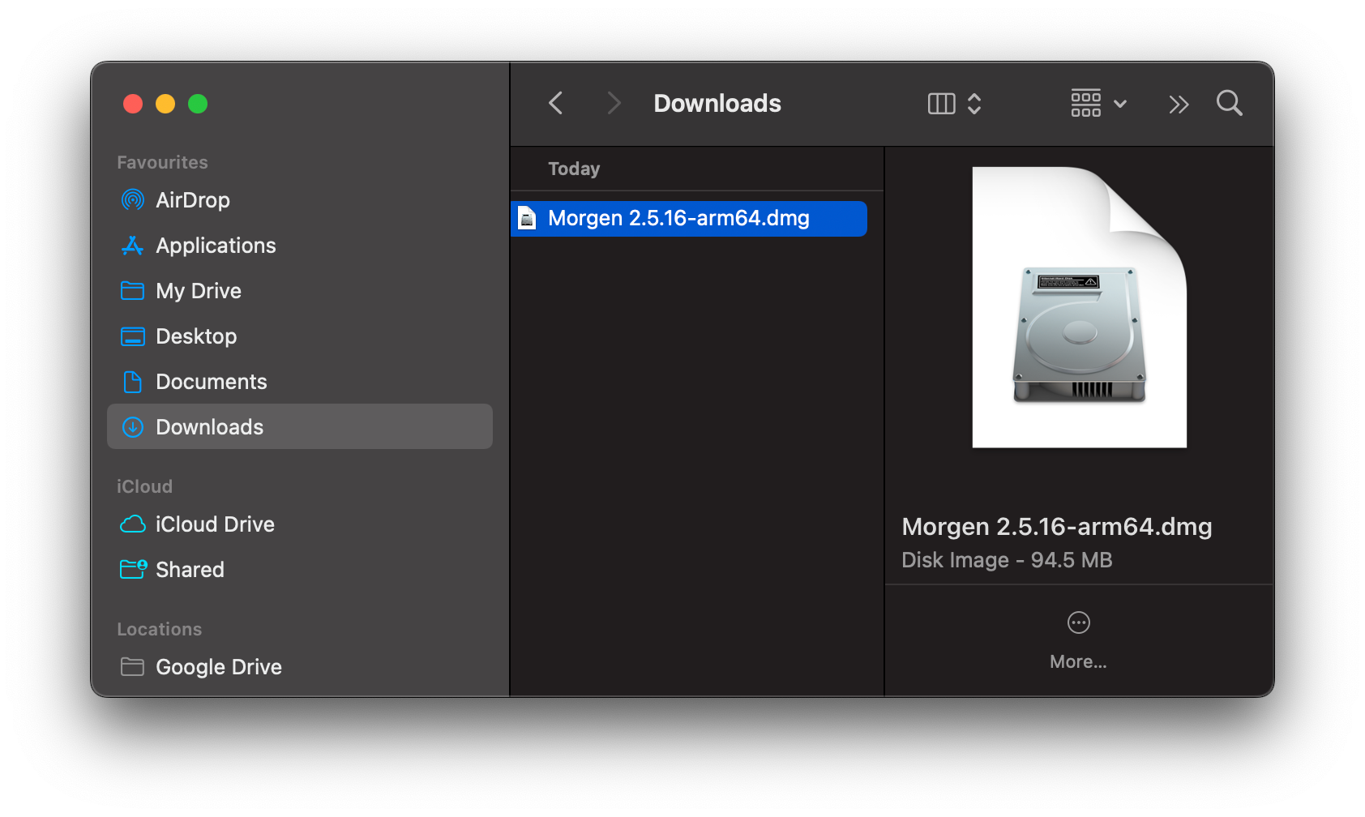Open Shared in the sidebar
The height and width of the screenshot is (817, 1365).
pos(300,569)
